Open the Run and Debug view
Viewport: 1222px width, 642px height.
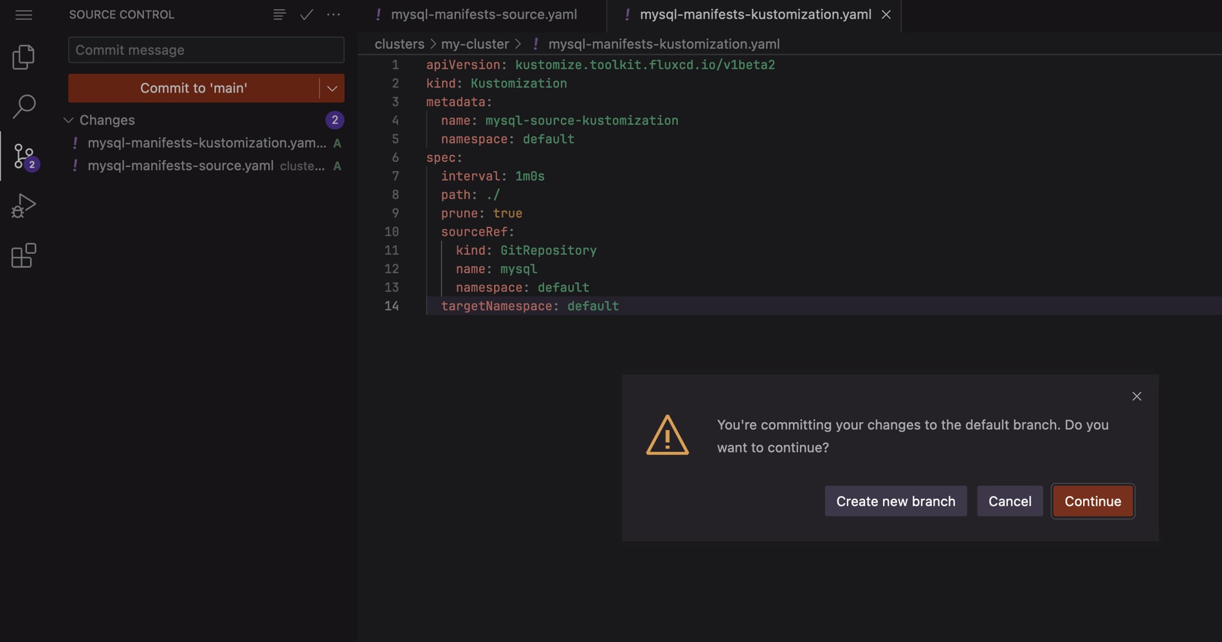[24, 206]
